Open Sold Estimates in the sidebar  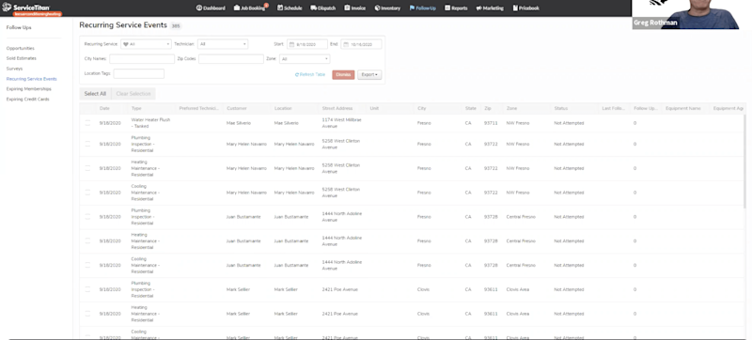pyautogui.click(x=21, y=58)
